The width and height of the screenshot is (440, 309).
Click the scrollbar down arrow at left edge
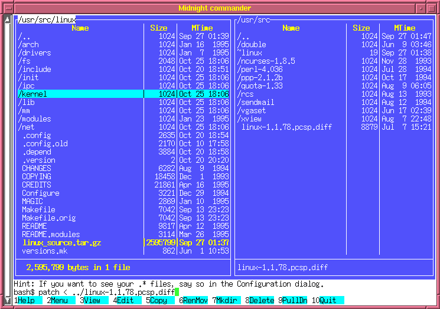coord(7,300)
